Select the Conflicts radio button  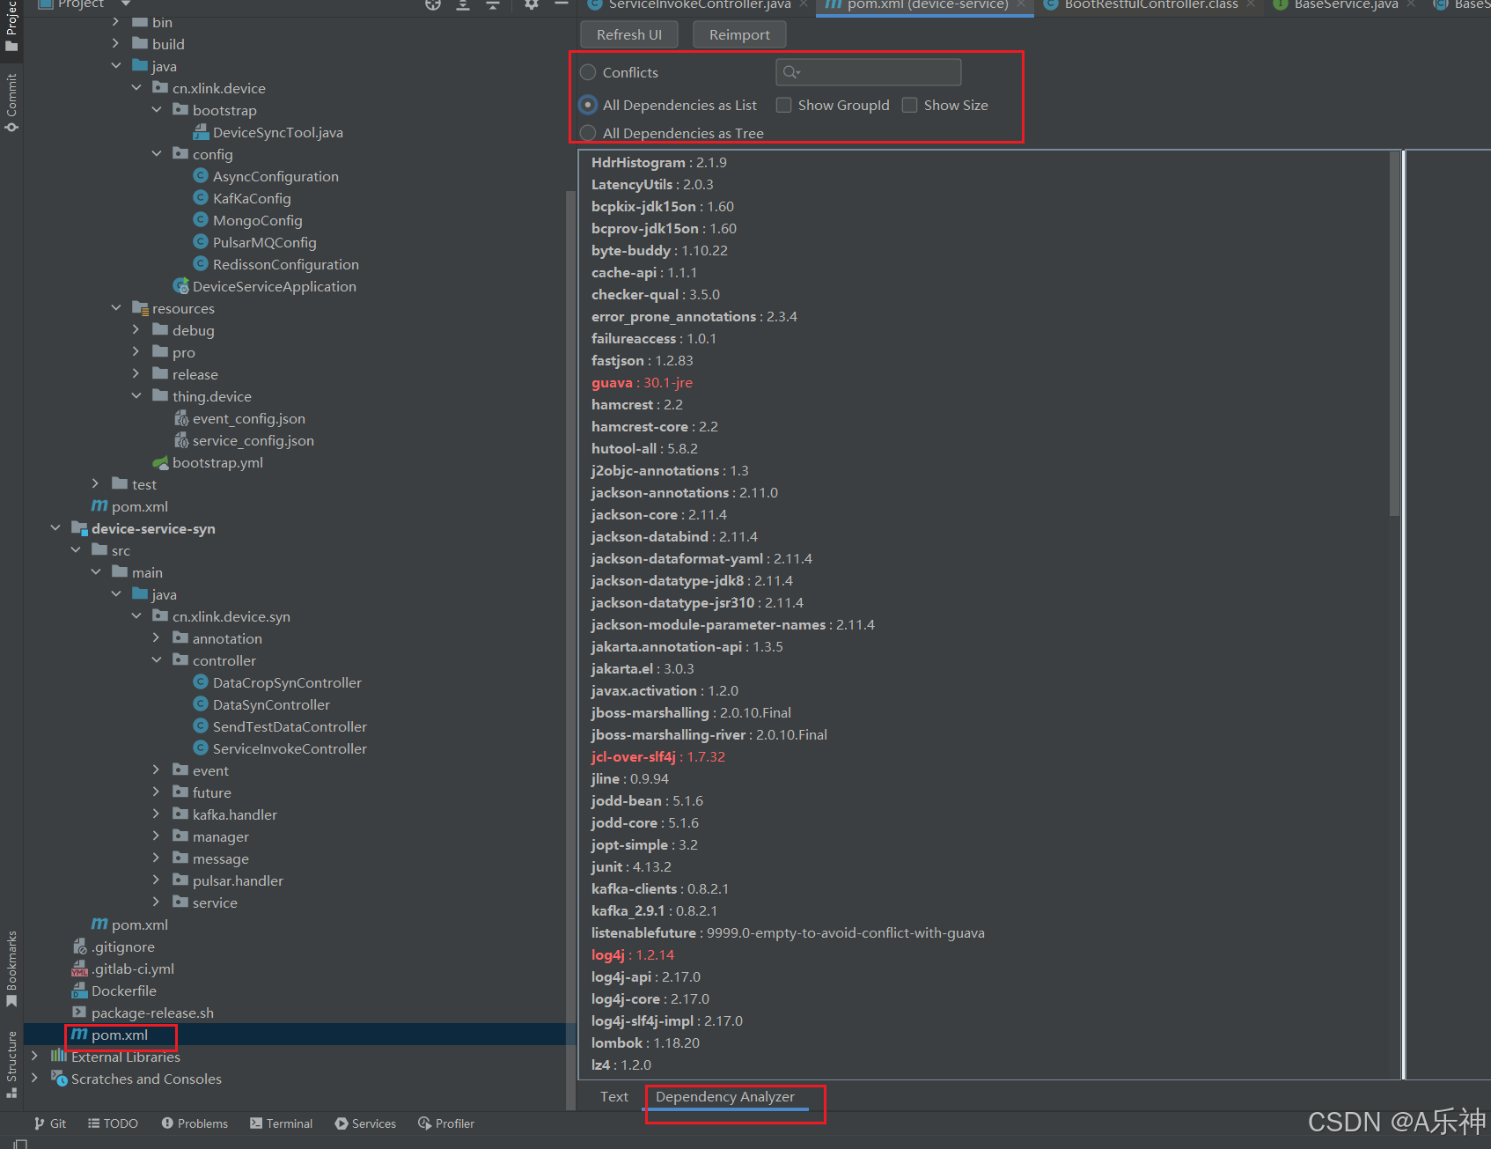(x=587, y=72)
